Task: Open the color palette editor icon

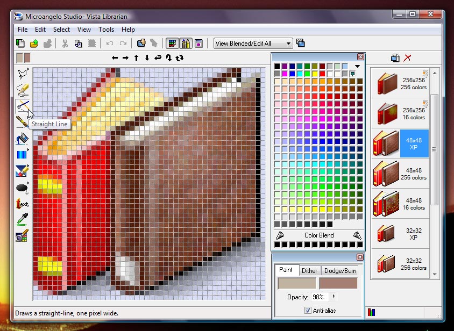Action: pos(22,235)
